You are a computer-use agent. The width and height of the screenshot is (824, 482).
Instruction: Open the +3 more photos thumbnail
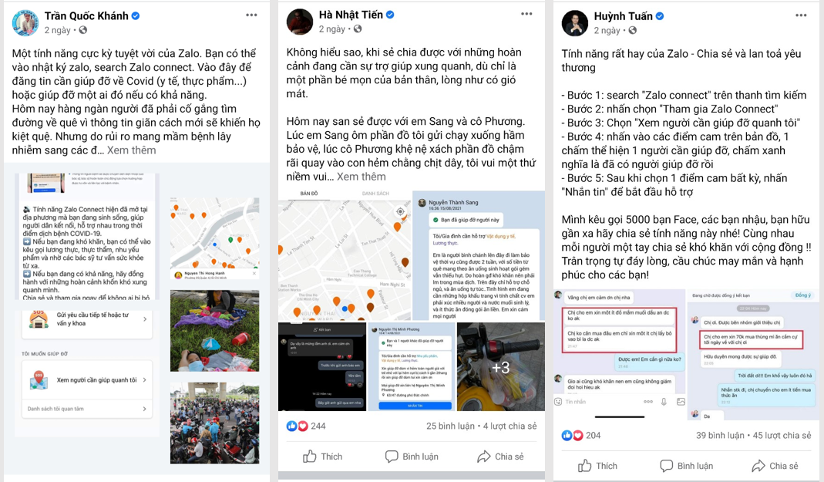pos(501,367)
